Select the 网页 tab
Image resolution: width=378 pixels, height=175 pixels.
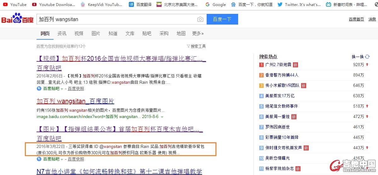tap(45, 33)
